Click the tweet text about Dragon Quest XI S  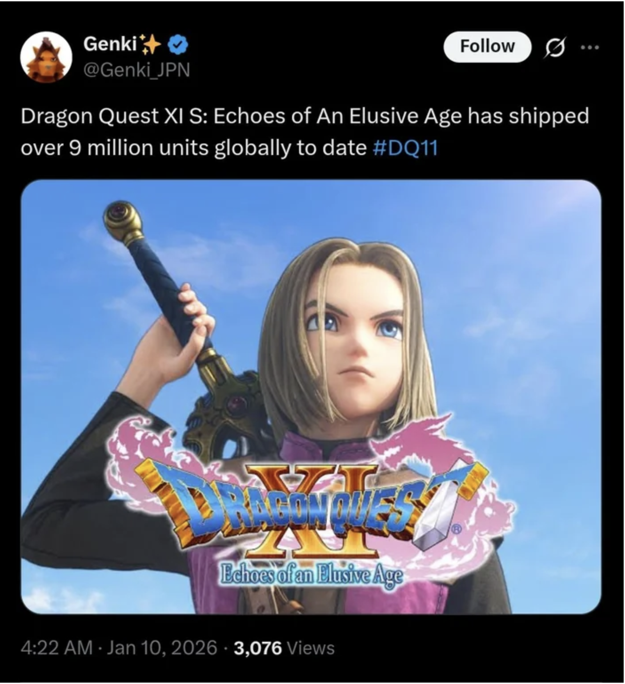point(305,132)
